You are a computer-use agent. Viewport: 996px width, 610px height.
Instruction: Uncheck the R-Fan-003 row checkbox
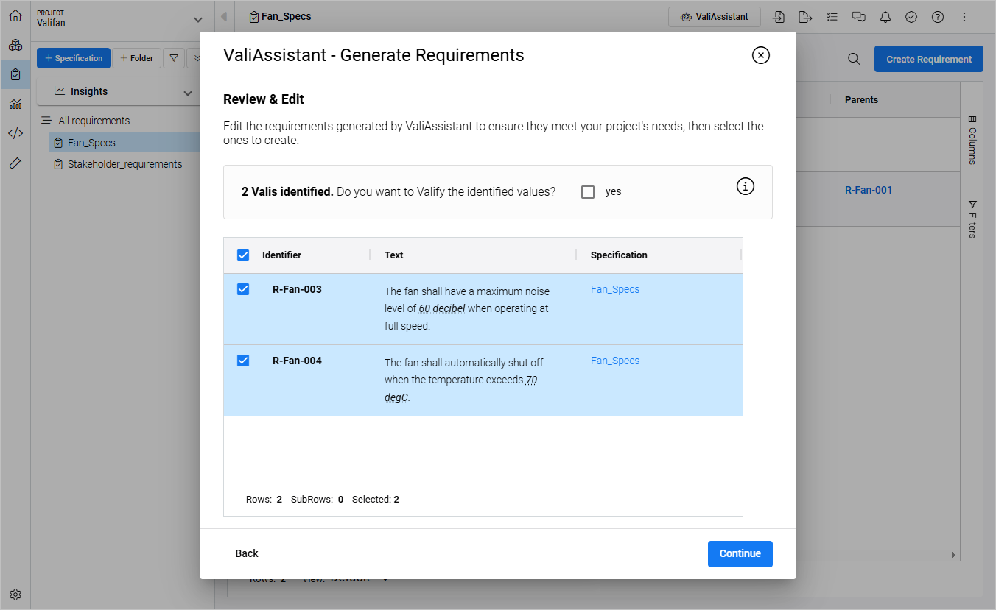[x=243, y=289]
